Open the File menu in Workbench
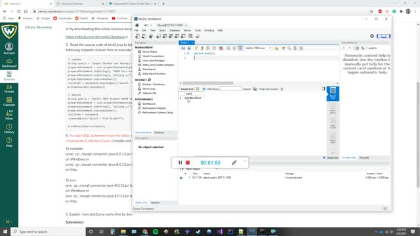 pyautogui.click(x=136, y=31)
